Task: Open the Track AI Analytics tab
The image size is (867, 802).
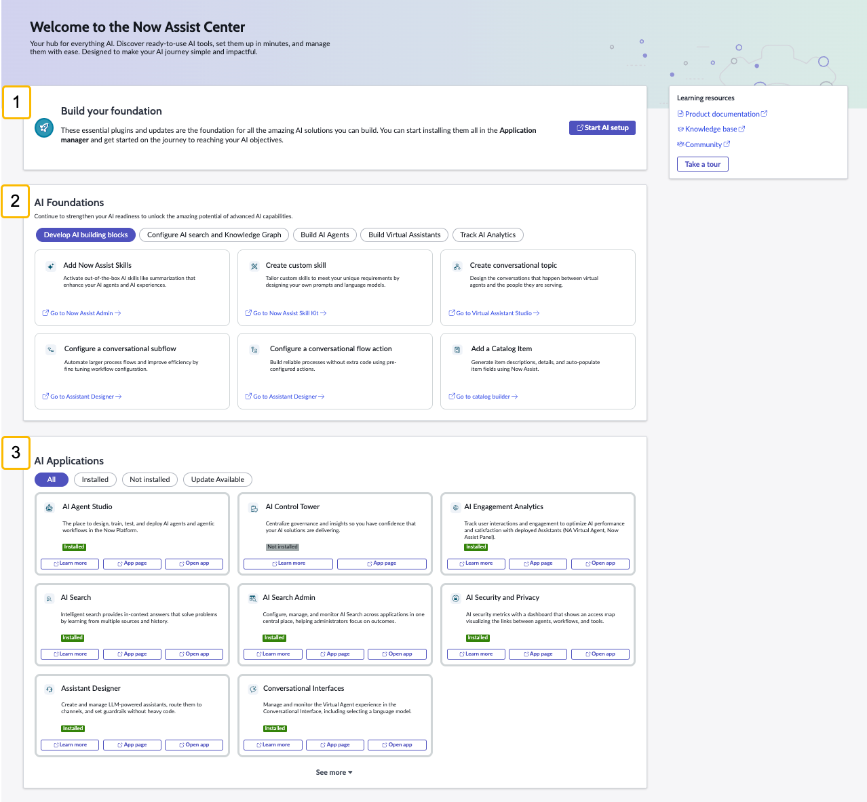Action: pyautogui.click(x=488, y=235)
